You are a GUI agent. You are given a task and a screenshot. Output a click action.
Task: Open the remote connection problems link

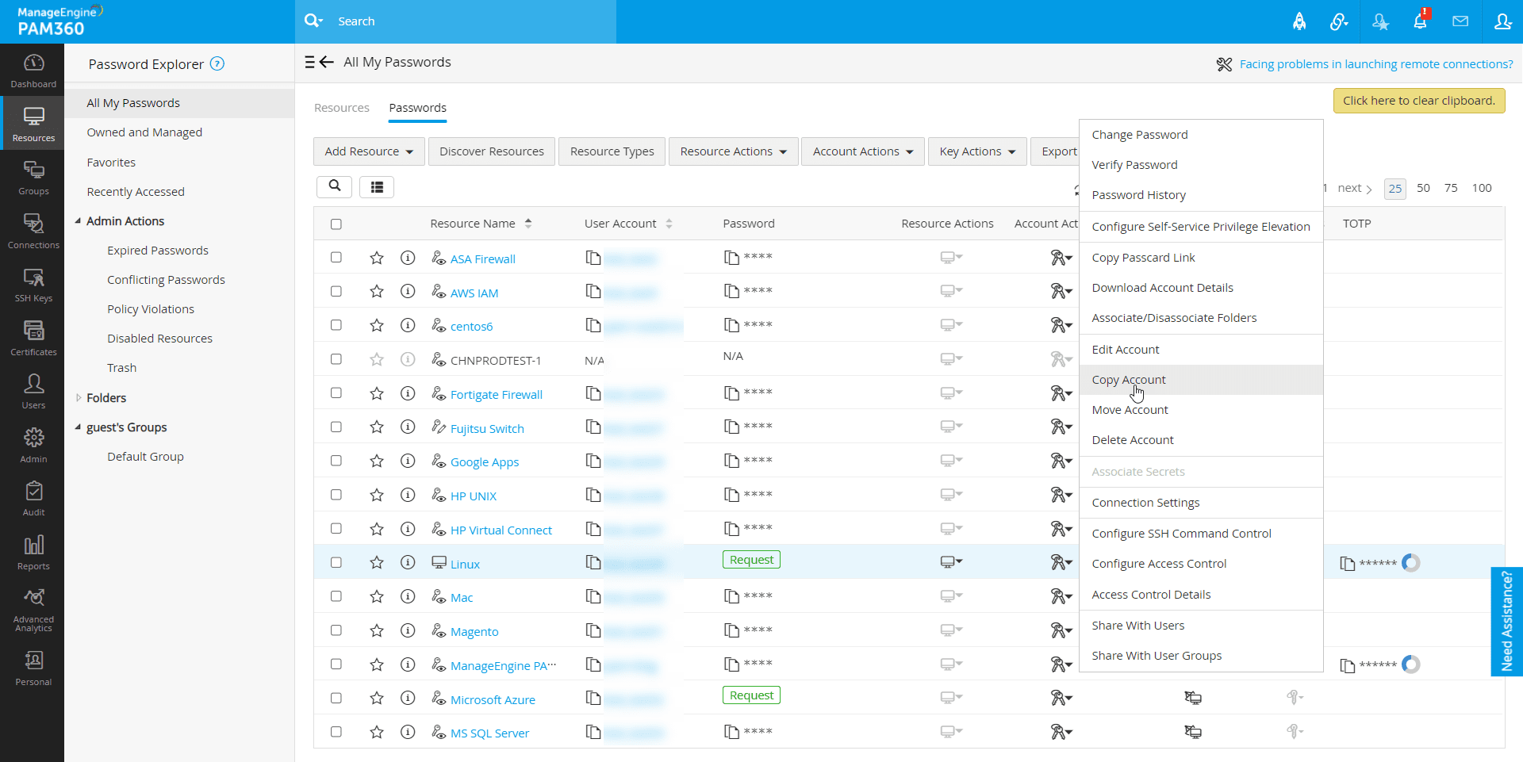(x=1375, y=64)
